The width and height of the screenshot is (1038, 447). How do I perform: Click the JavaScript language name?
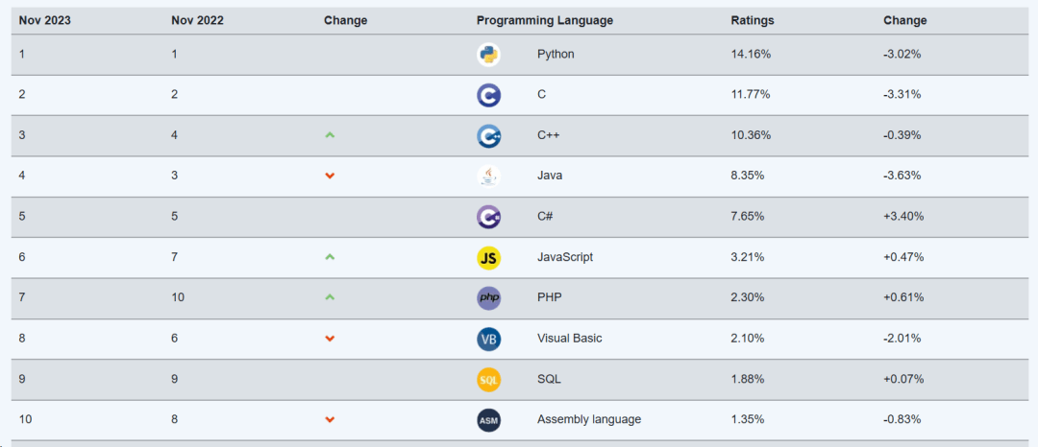pos(565,257)
